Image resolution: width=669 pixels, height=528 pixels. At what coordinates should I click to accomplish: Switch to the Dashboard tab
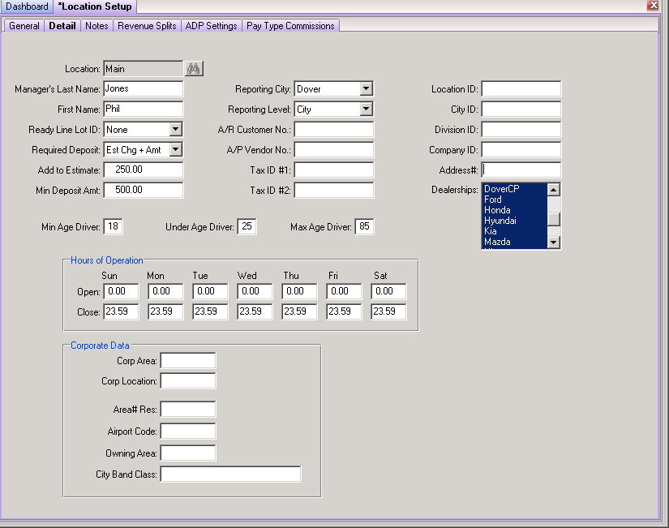pos(27,6)
